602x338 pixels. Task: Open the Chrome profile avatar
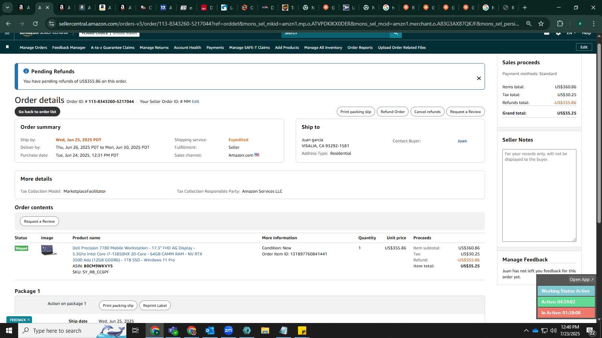click(580, 24)
